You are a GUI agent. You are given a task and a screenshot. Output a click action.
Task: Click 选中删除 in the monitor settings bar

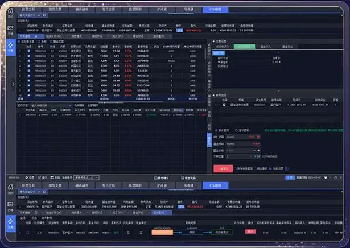[x=79, y=105]
